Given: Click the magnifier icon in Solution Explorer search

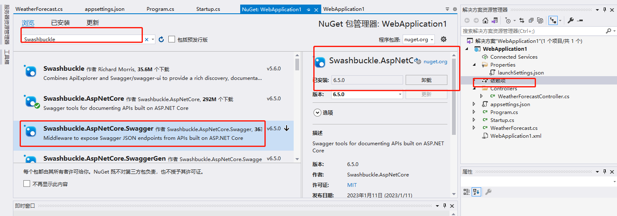Looking at the screenshot, I should (608, 31).
